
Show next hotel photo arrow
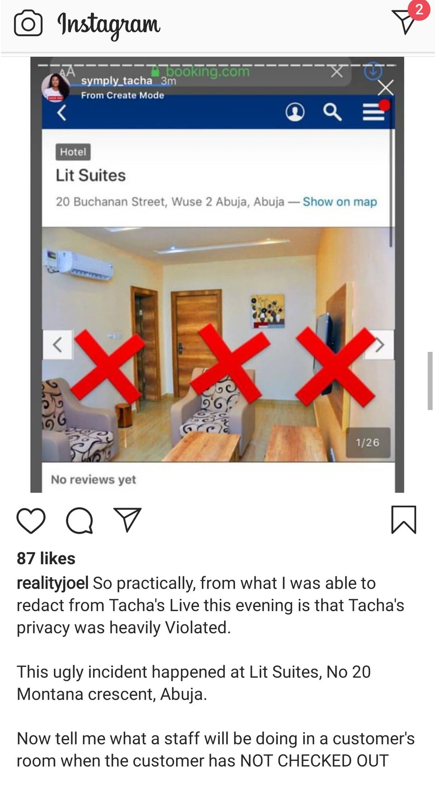pos(380,345)
